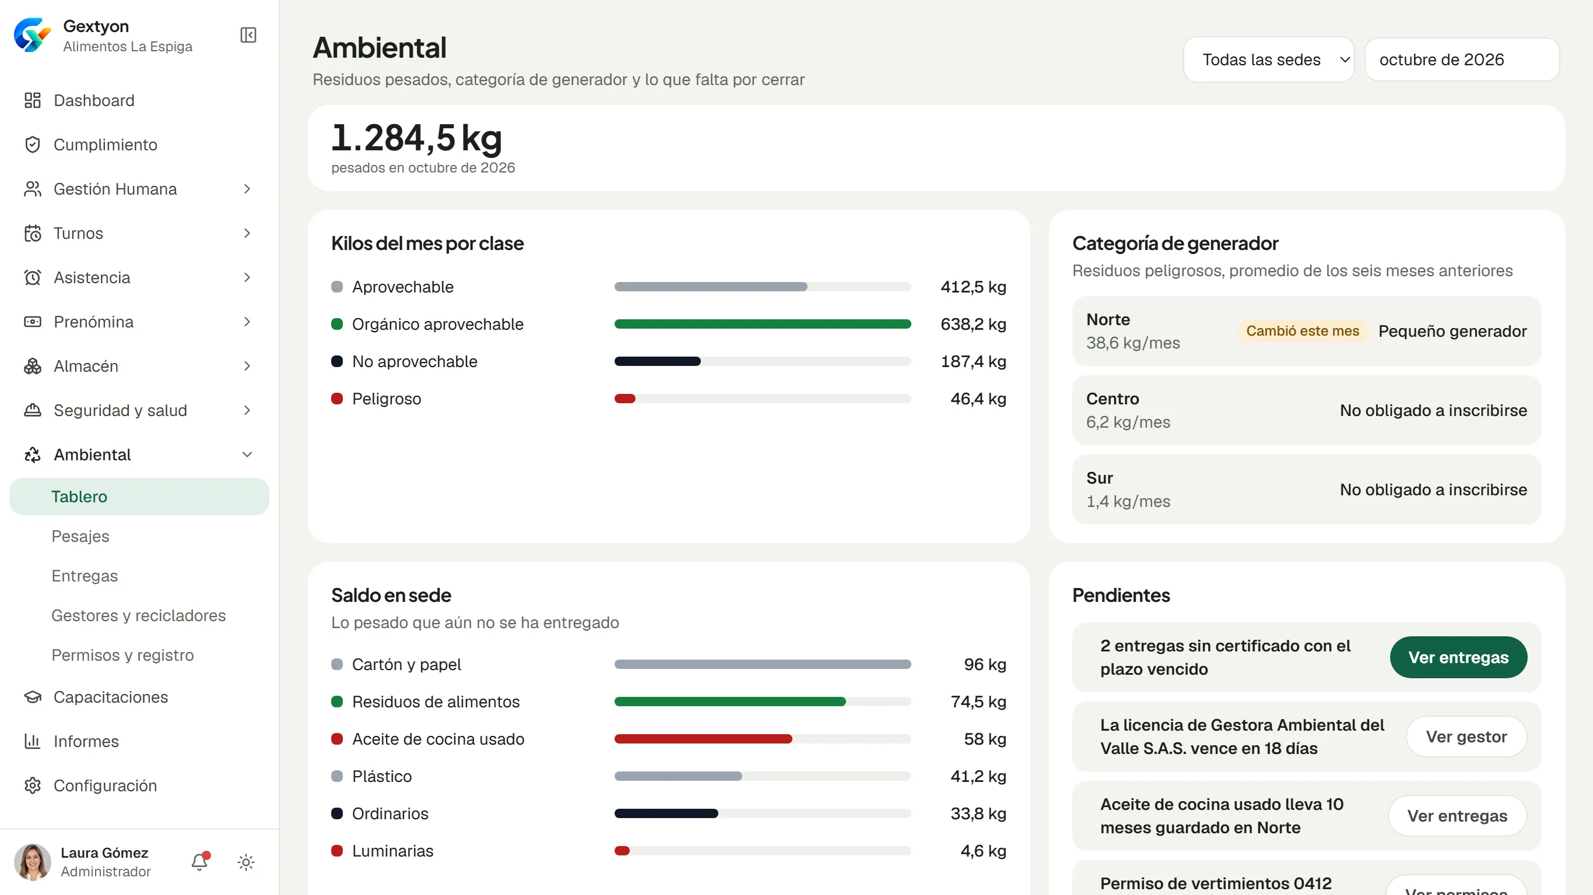Click the Cumplimiento shield icon
This screenshot has width=1593, height=895.
32,145
